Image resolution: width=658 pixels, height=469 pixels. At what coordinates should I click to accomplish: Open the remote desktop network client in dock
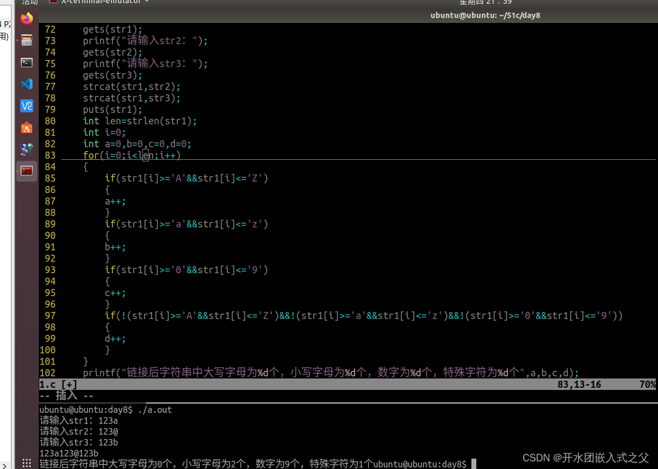click(x=26, y=149)
